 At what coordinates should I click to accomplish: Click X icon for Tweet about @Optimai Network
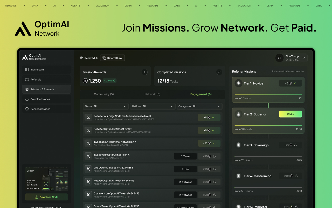(x=88, y=143)
